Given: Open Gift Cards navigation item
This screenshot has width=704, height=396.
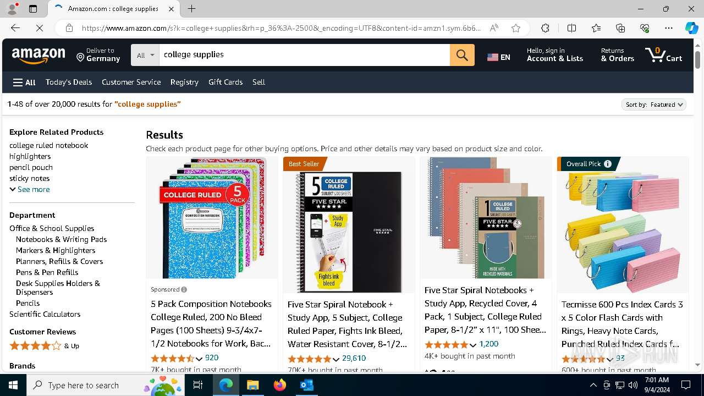Looking at the screenshot, I should click(x=226, y=82).
